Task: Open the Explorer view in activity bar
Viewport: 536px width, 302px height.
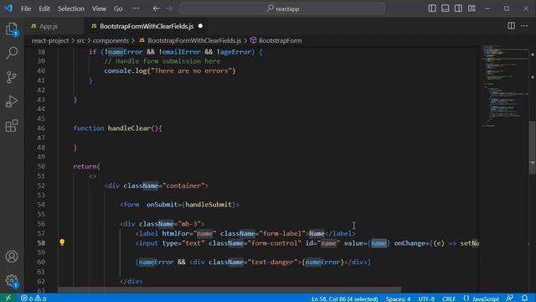Action: tap(12, 29)
